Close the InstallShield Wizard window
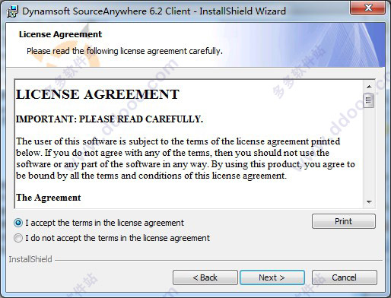This screenshot has width=391, height=298. tap(368, 8)
